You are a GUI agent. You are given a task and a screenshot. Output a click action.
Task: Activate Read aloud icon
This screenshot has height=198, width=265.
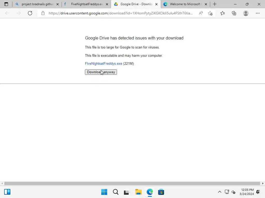click(201, 13)
